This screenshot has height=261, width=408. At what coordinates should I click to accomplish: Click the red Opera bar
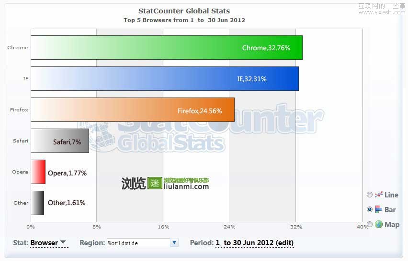pos(38,172)
